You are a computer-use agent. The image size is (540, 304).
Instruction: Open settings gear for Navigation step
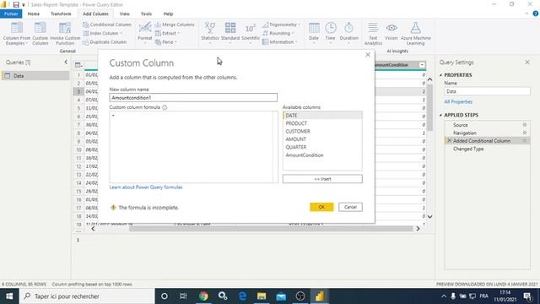pyautogui.click(x=525, y=133)
